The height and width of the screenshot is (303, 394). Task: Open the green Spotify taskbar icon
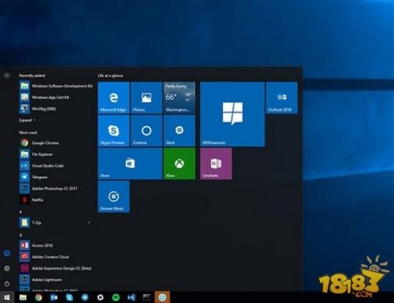click(116, 297)
